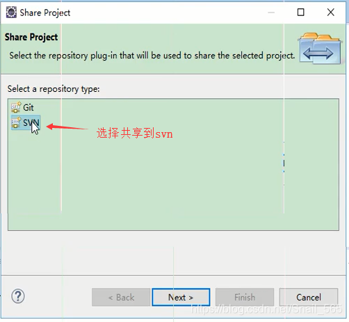This screenshot has width=349, height=322.
Task: Click the SVN plug-in icon
Action: point(16,122)
